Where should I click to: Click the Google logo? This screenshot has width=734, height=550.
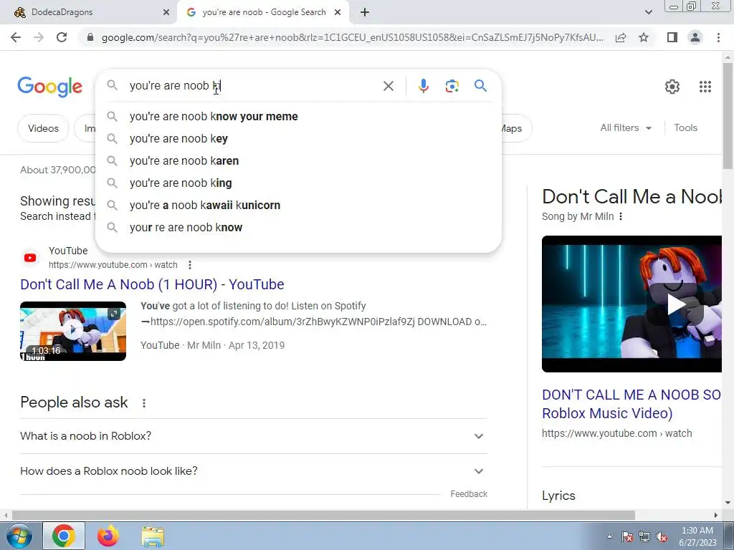(50, 87)
